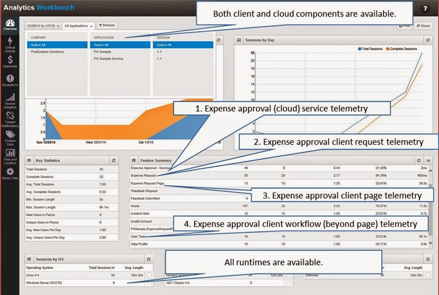Select the Feedback Submitted feature row
Image resolution: width=439 pixels, height=295 pixels.
[x=279, y=198]
